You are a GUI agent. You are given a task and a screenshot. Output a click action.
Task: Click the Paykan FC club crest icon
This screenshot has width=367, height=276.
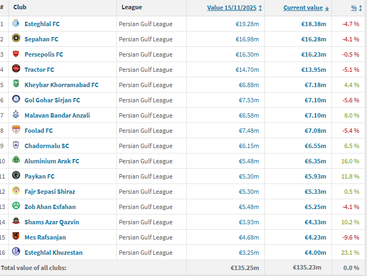(16, 176)
